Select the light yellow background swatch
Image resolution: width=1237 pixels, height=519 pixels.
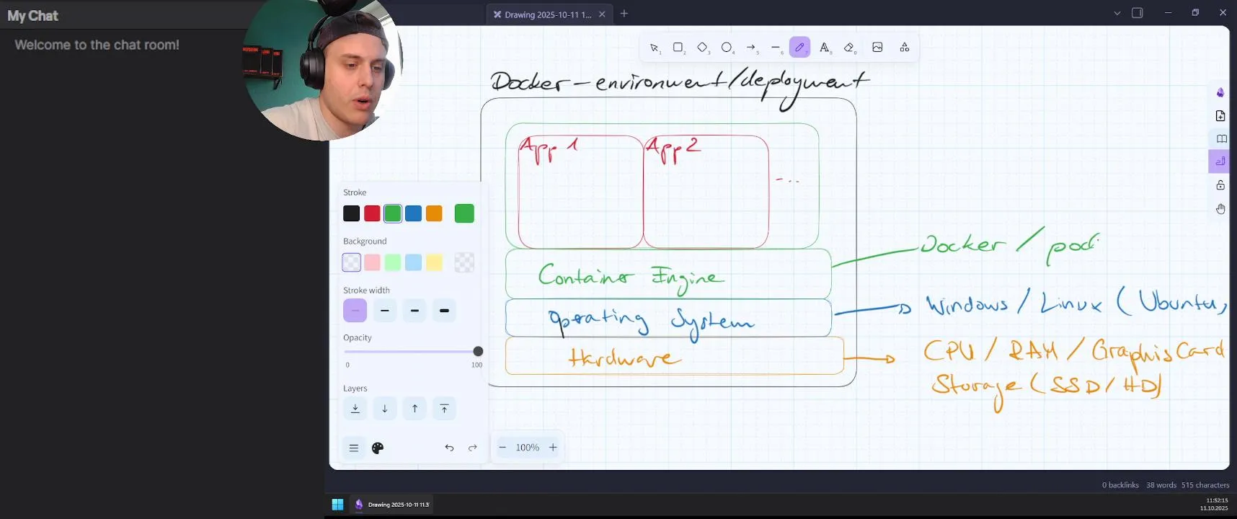(434, 262)
